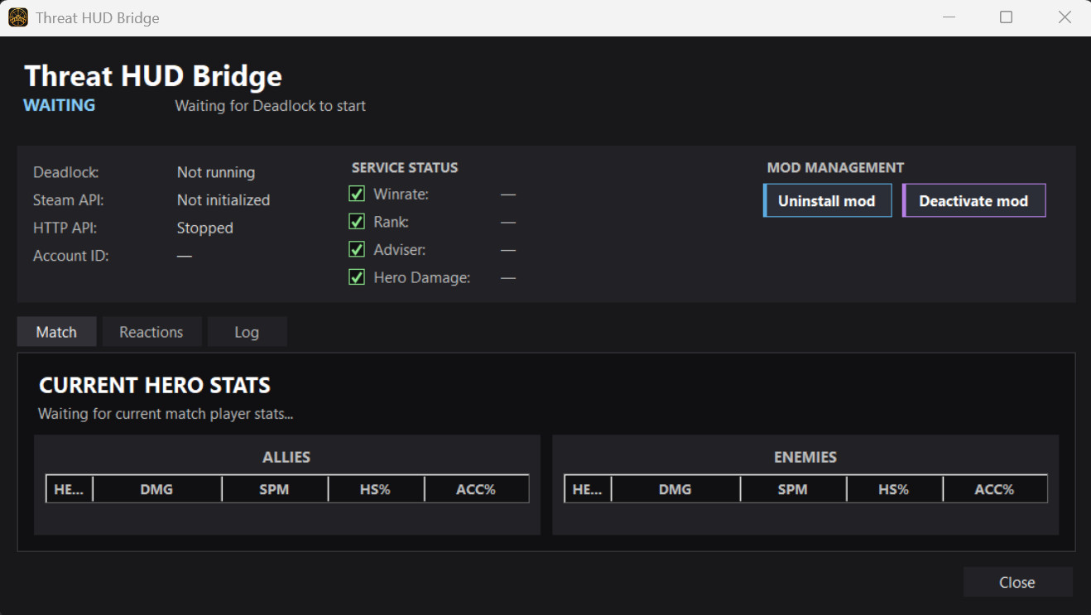Close the window via title bar X
1091x615 pixels.
click(x=1065, y=17)
